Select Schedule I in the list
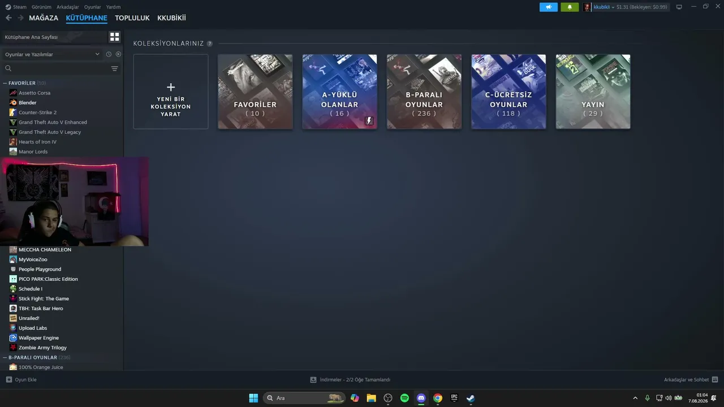724x407 pixels. 31,289
